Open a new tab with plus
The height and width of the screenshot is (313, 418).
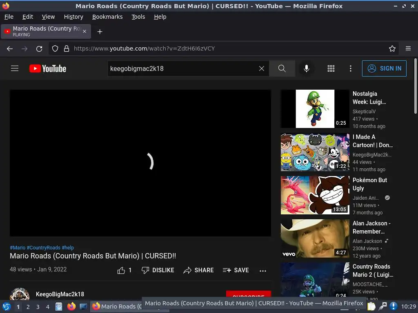[100, 32]
